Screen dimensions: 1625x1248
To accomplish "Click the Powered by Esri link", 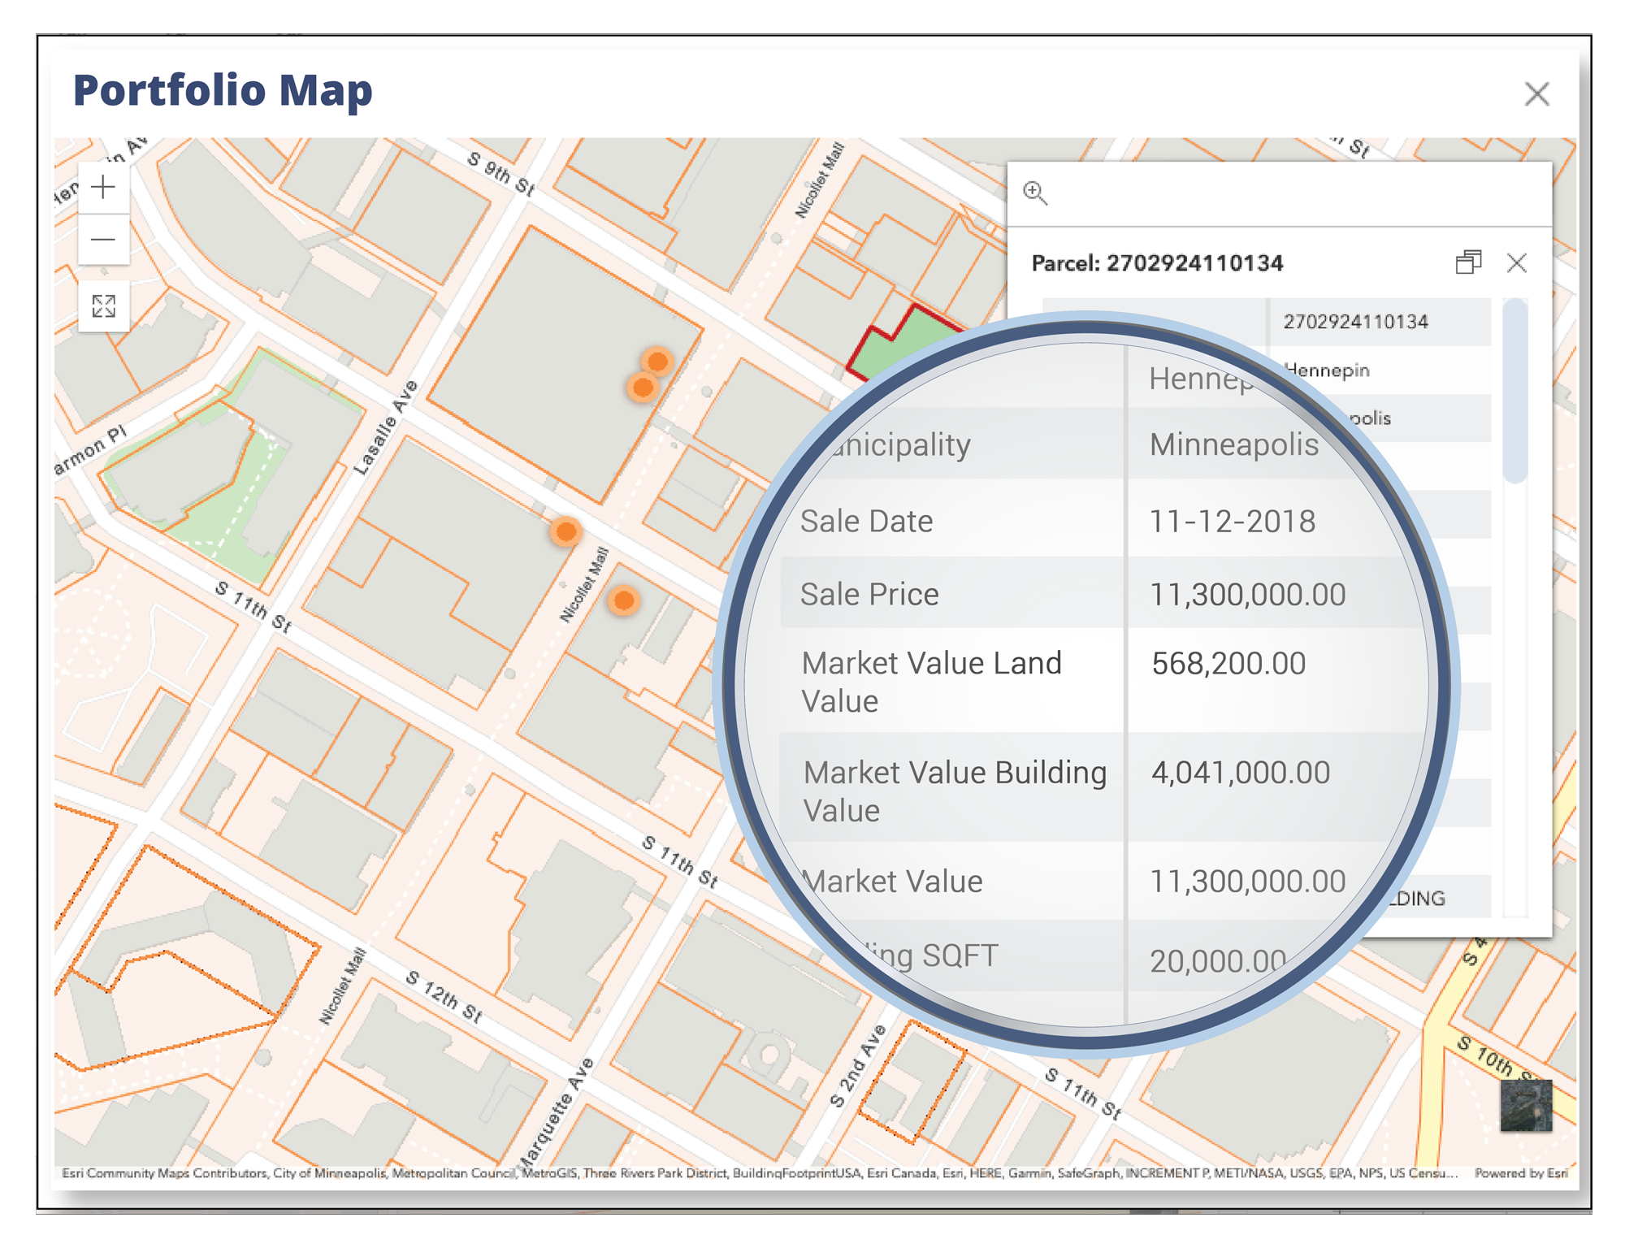I will tap(1521, 1173).
